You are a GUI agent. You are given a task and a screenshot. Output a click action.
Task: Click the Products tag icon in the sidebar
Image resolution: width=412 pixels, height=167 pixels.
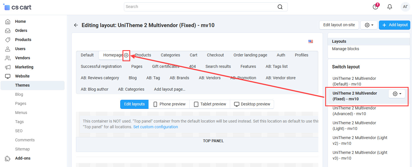(8, 40)
